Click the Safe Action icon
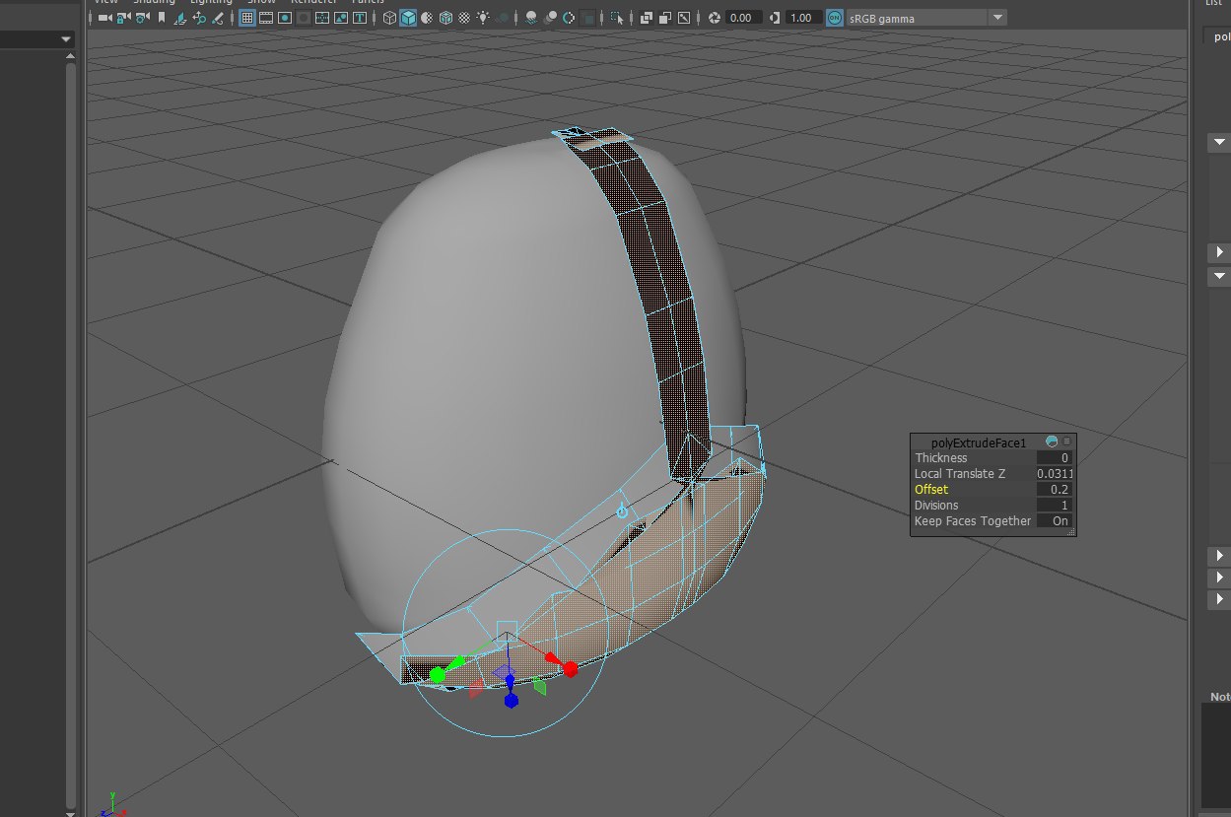 [341, 18]
